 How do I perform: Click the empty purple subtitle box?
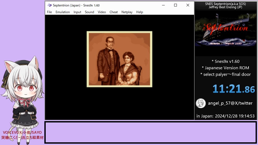150,132
